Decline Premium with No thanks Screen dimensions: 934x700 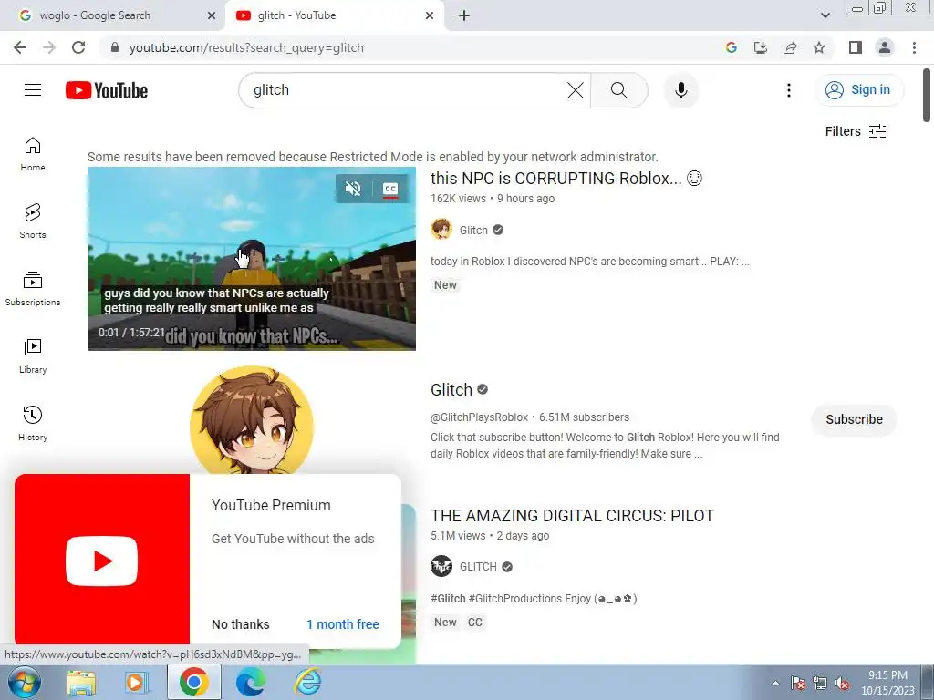(x=241, y=624)
